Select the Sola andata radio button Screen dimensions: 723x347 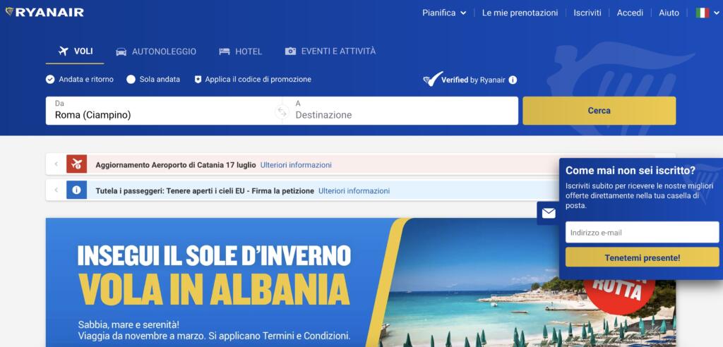point(131,79)
